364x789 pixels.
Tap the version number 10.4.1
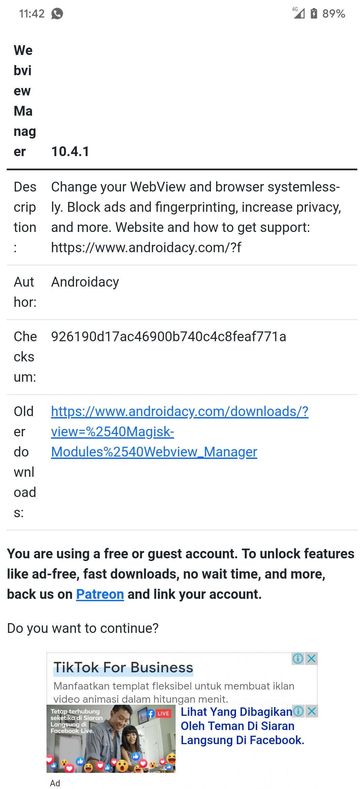pyautogui.click(x=70, y=152)
